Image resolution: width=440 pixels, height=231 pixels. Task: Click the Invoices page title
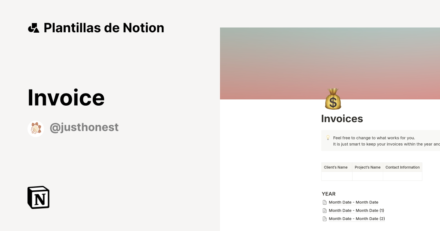click(342, 118)
